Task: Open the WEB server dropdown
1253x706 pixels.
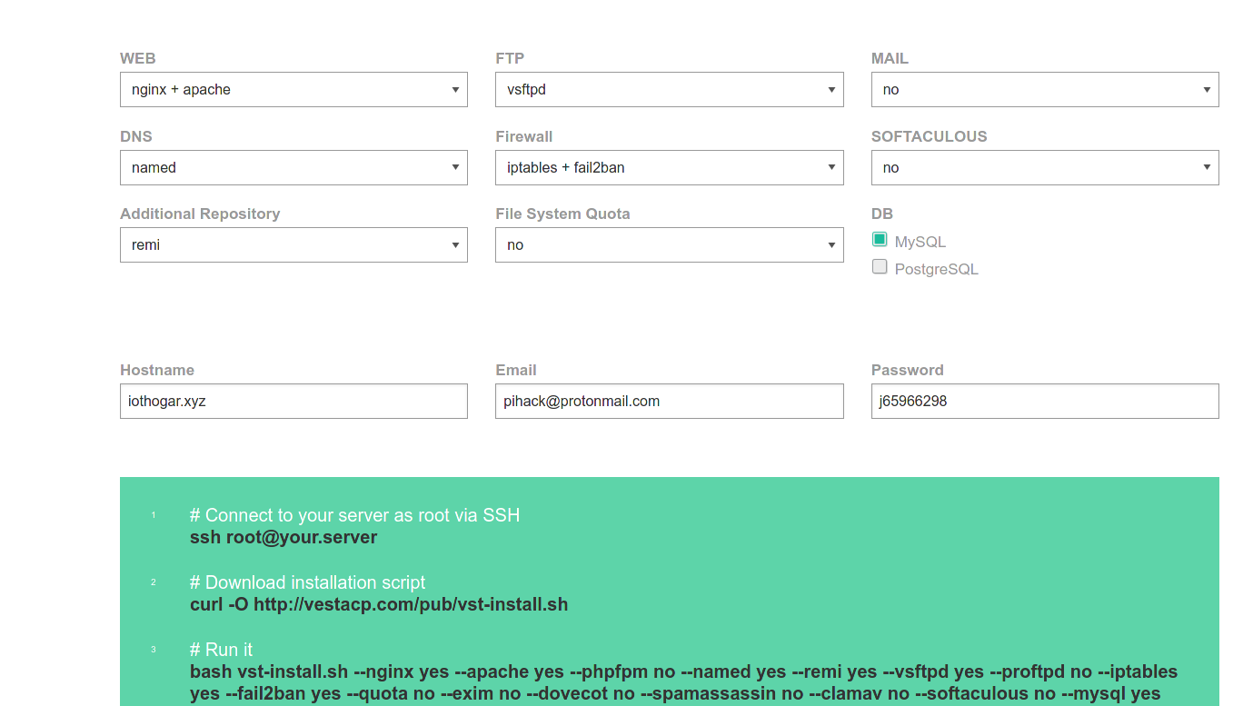Action: pyautogui.click(x=293, y=90)
